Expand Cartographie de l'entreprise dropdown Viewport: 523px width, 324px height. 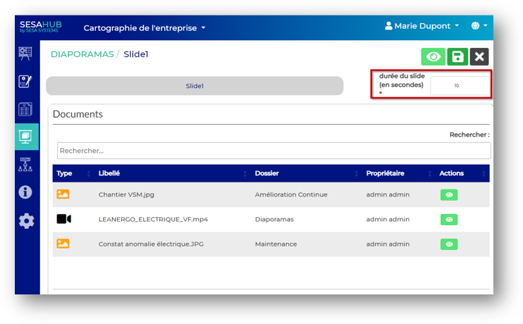click(x=144, y=28)
